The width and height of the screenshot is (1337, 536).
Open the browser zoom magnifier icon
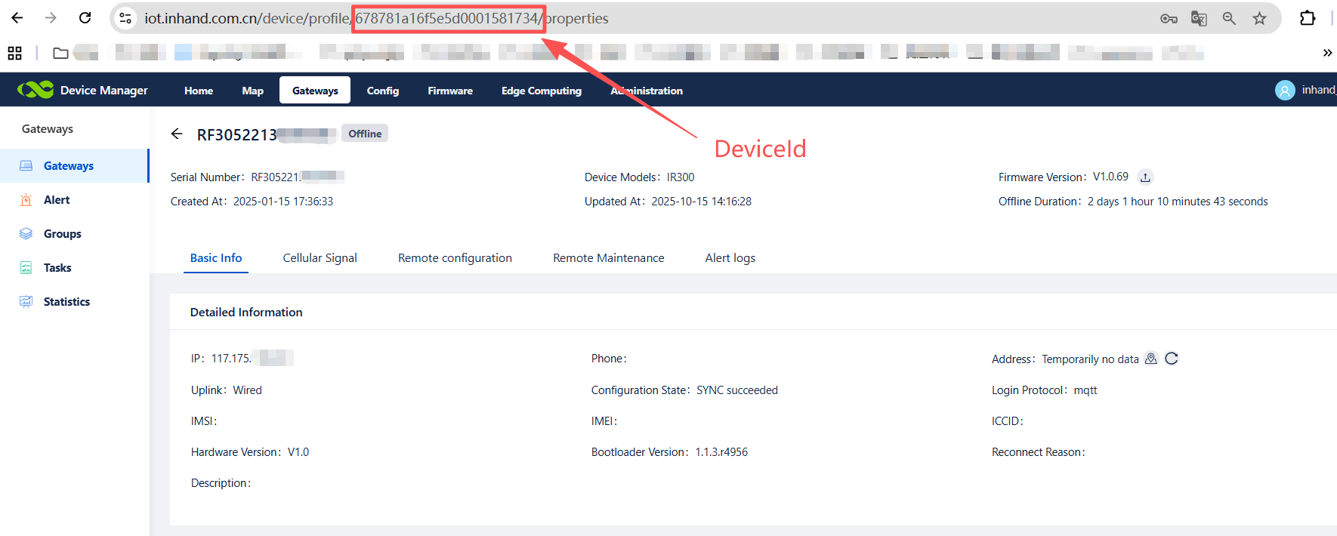(x=1229, y=18)
